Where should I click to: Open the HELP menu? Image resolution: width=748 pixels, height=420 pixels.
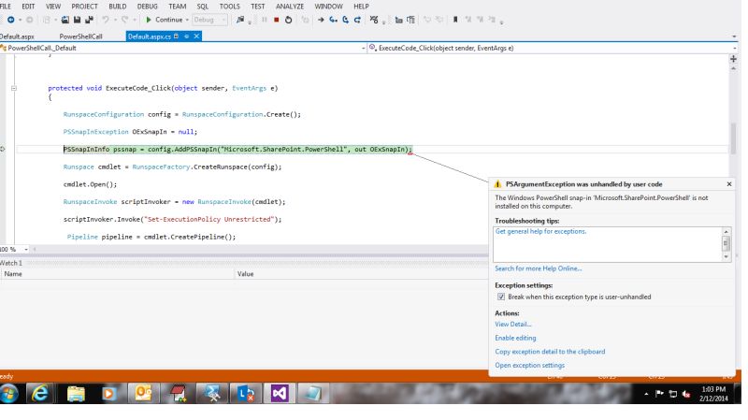pyautogui.click(x=361, y=7)
